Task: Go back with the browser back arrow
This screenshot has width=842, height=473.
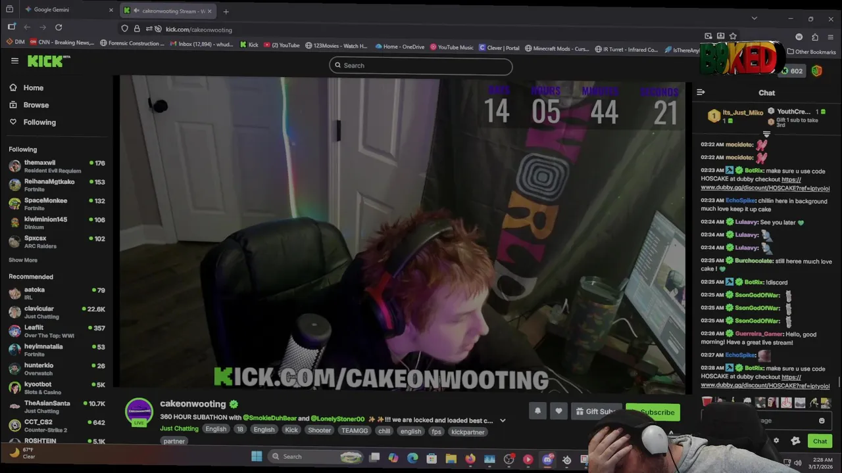Action: coord(27,27)
